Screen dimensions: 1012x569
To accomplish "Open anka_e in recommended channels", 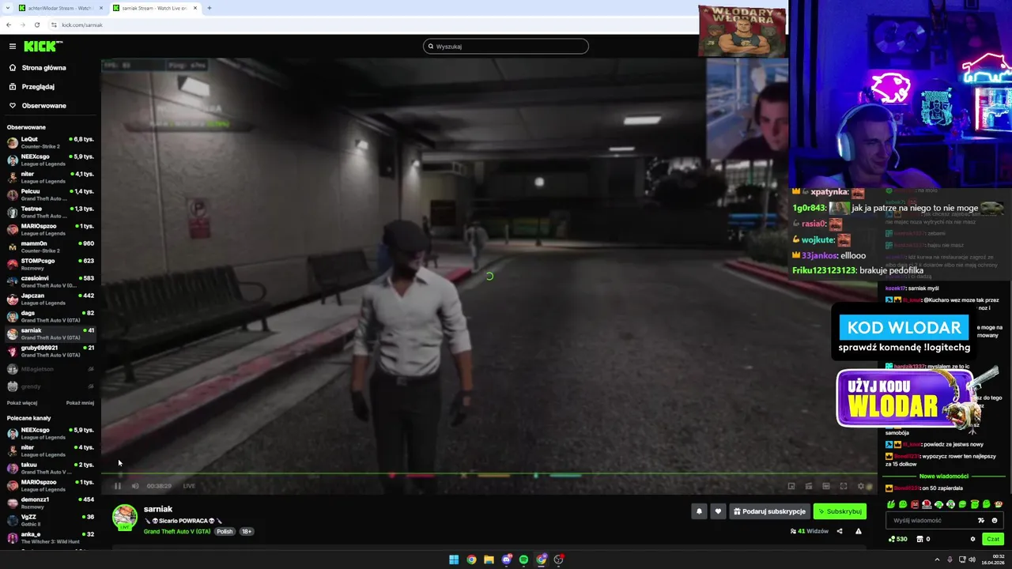I will [x=51, y=537].
